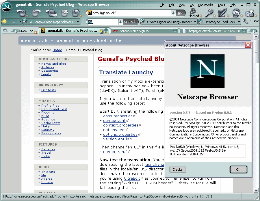Open the File menu
Image resolution: width=260 pixels, height=201 pixels.
click(162, 5)
